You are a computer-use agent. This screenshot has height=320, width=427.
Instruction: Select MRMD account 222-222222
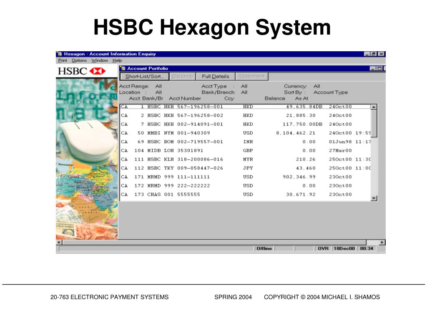(x=245, y=185)
